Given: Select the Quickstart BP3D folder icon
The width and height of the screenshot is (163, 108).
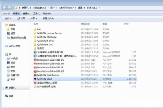Looking at the screenshot, I should (x=35, y=41).
